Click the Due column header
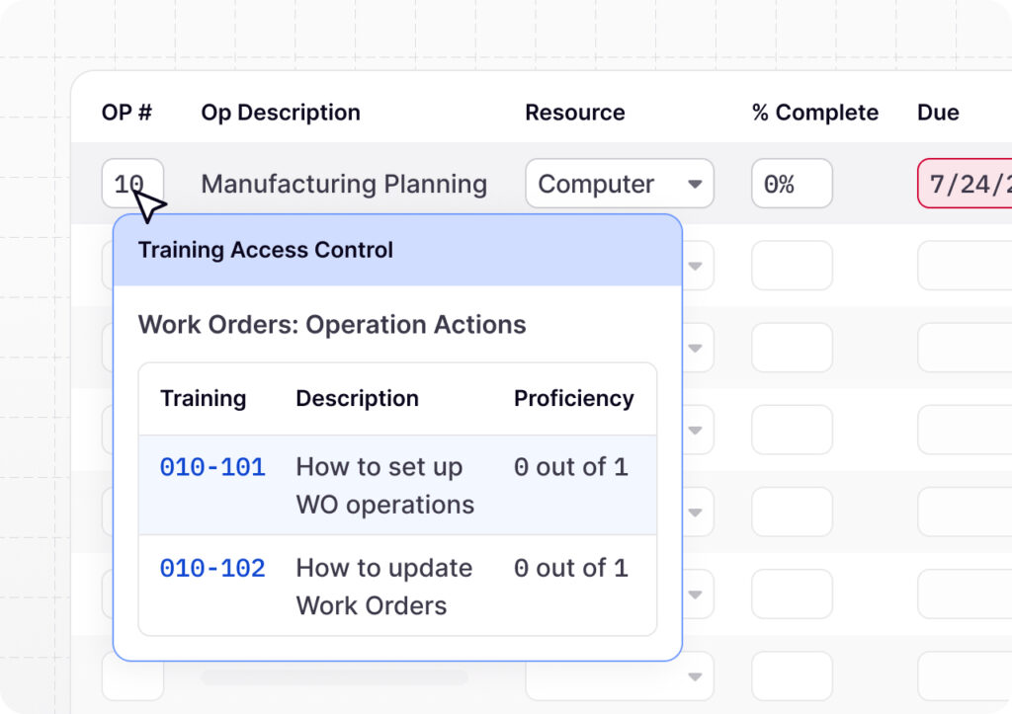The width and height of the screenshot is (1012, 714). [x=938, y=113]
